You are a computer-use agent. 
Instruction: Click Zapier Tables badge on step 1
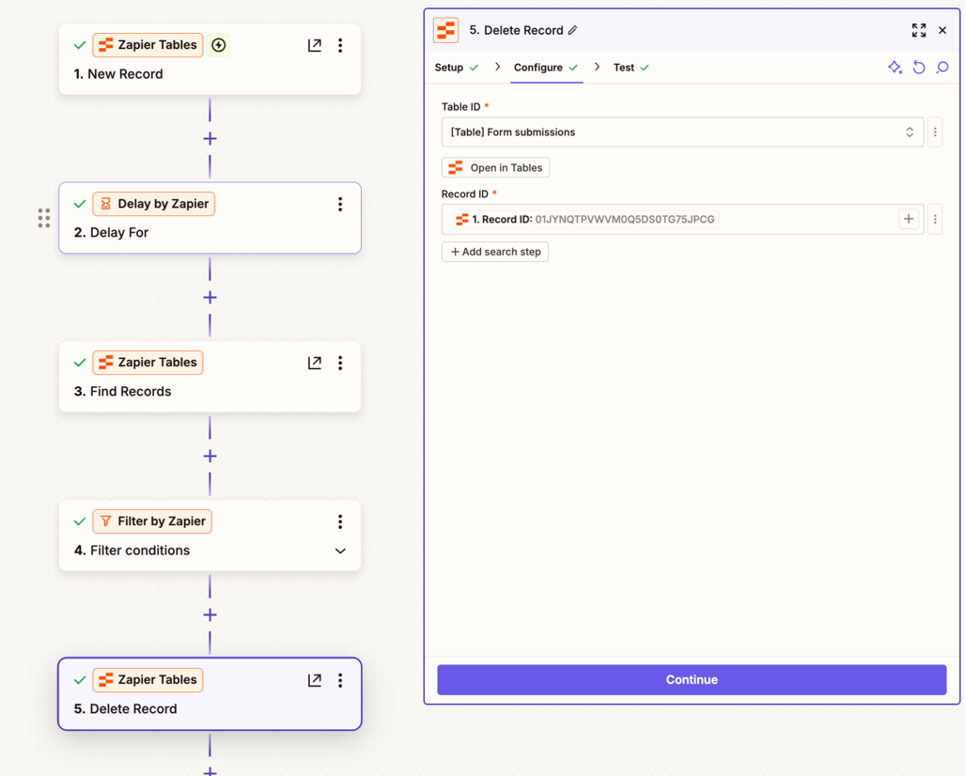tap(148, 45)
